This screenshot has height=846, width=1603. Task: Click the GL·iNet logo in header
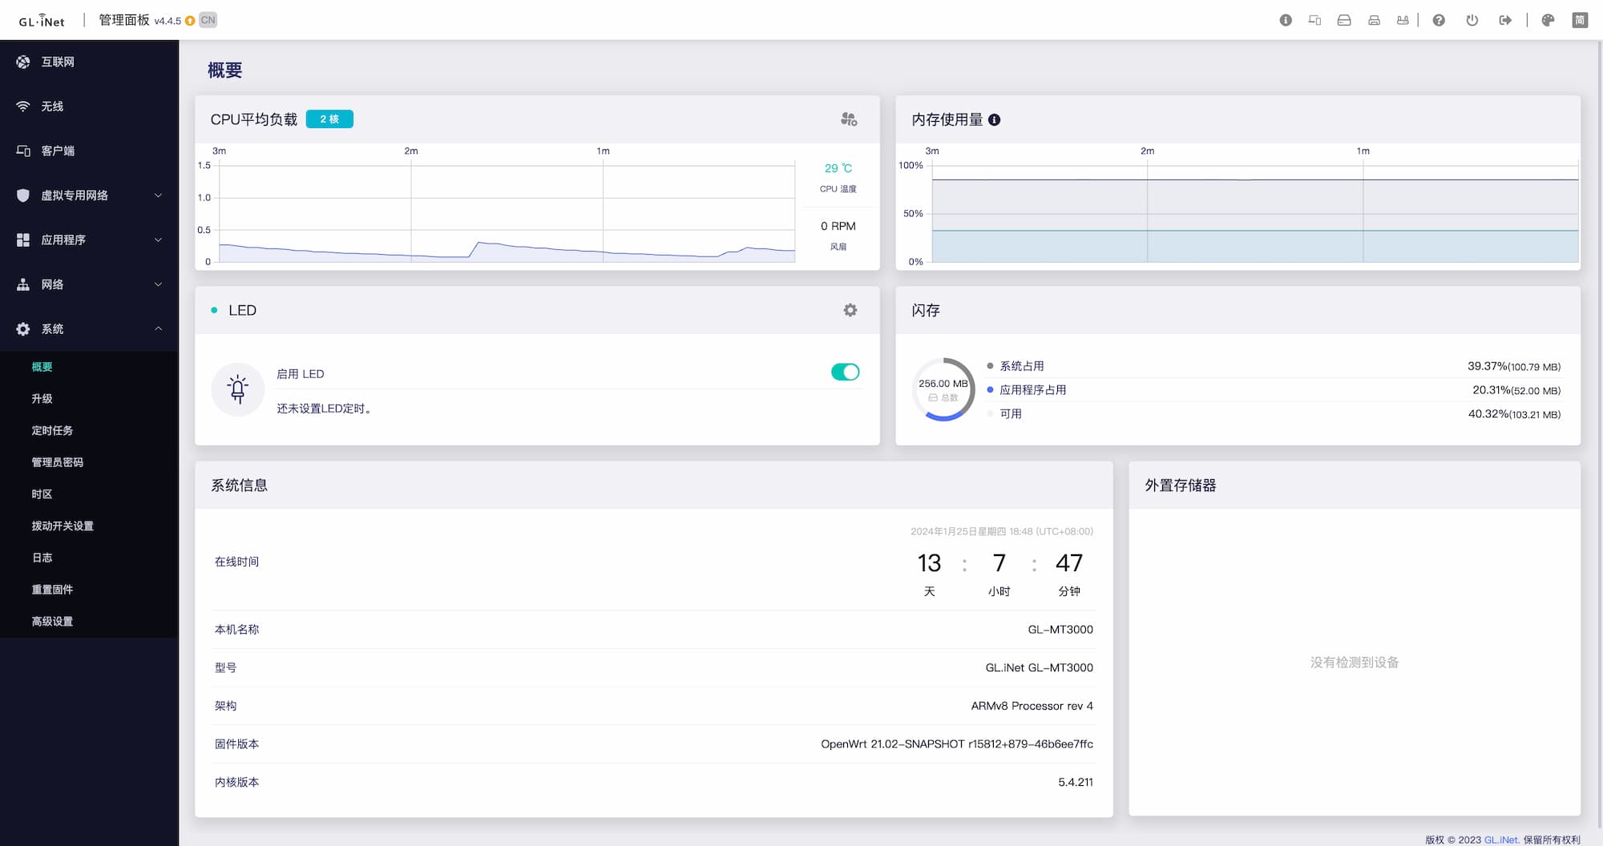pyautogui.click(x=42, y=21)
